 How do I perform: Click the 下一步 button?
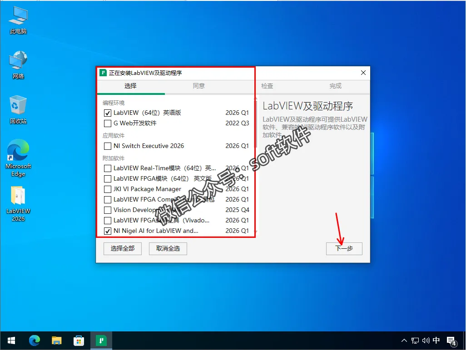pyautogui.click(x=344, y=248)
